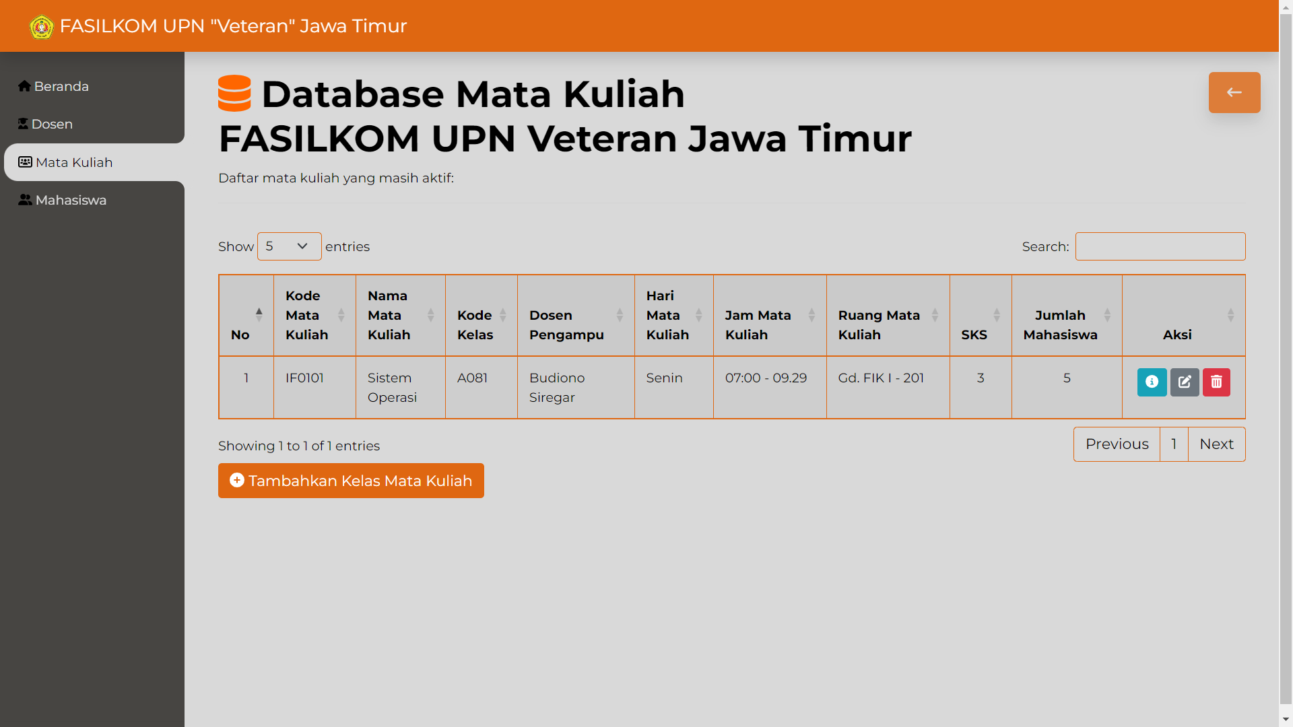The width and height of the screenshot is (1293, 727).
Task: Click the plus icon on Tambahkan button
Action: (x=237, y=480)
